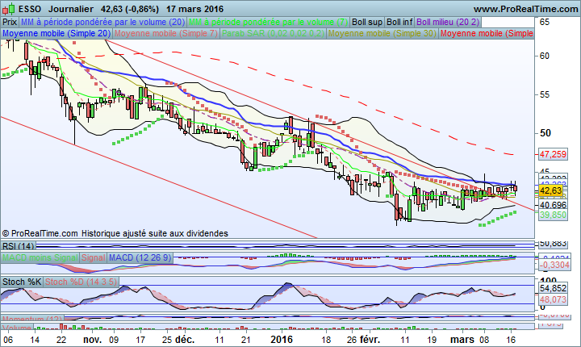
Task: Select the Stoch %K label
Action: (x=22, y=282)
